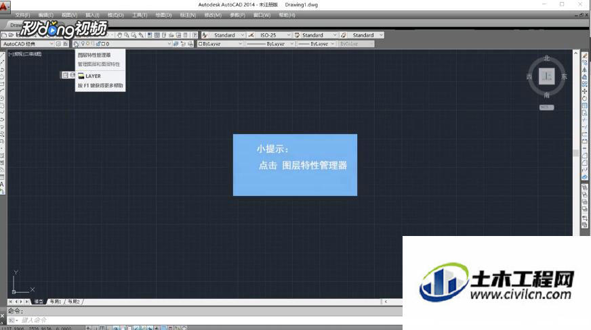Open the 帮助(H) menu
Screen dimensions: 591x330
(287, 15)
